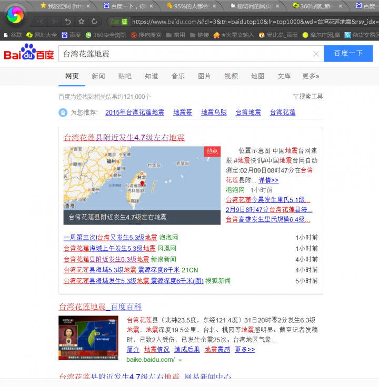Open news 台湾花莲海域上午发生5.3级地震
This screenshot has width=379, height=387.
109,248
